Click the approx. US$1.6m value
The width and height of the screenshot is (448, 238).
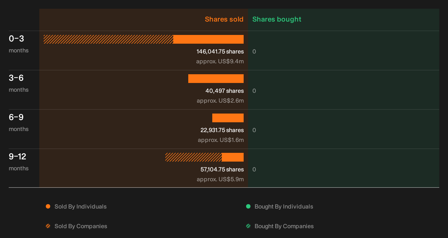[x=221, y=140]
